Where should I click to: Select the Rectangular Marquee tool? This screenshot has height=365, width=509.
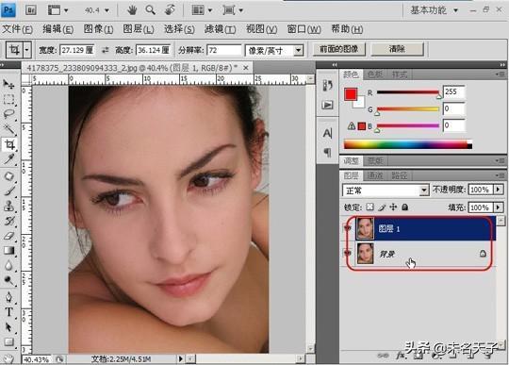[x=8, y=99]
